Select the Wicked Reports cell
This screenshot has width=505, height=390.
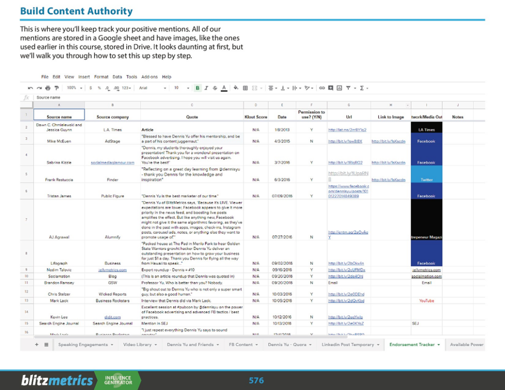tap(112, 292)
